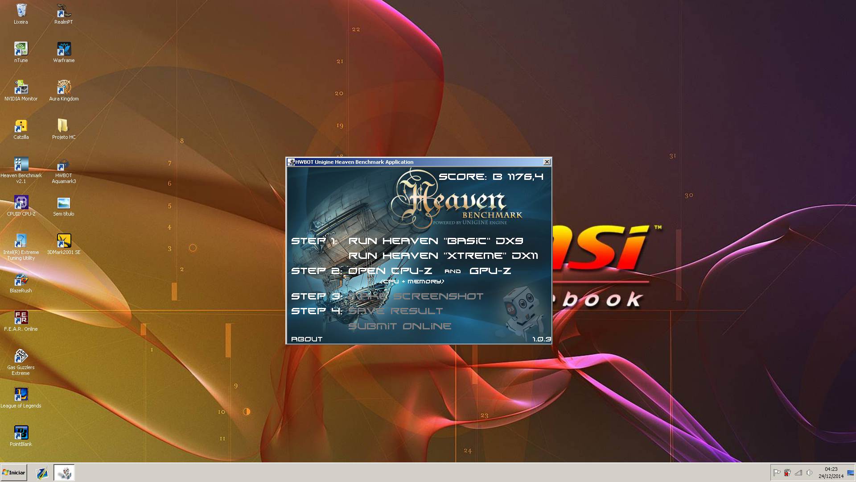Click the HWBOT robot mascot image
856x482 pixels.
click(523, 312)
